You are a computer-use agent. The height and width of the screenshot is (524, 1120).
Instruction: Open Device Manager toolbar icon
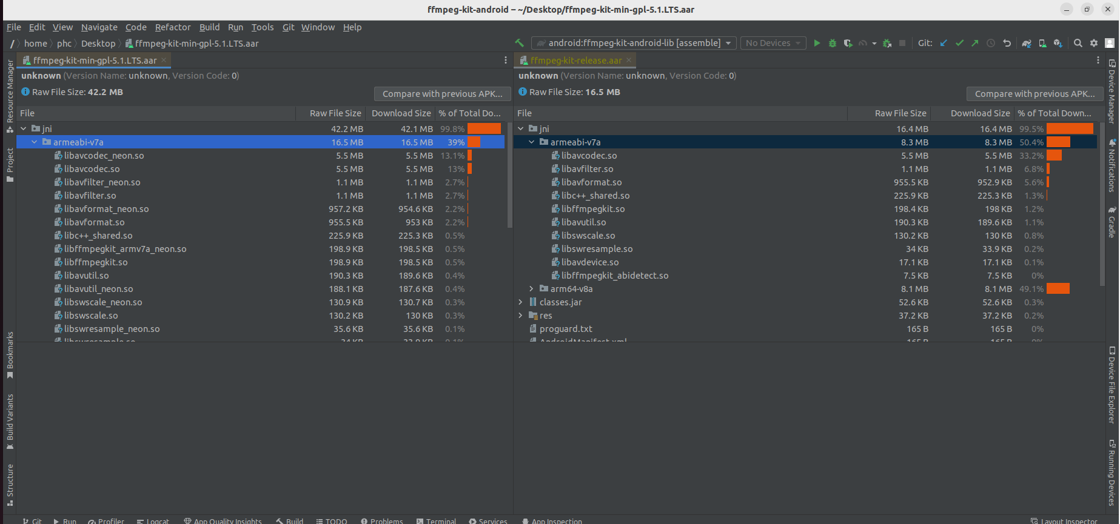click(x=1042, y=43)
